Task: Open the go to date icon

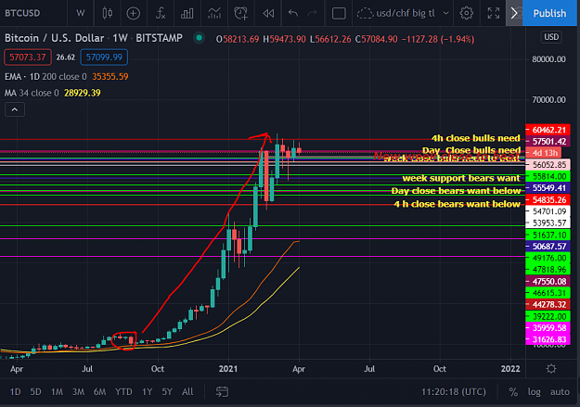Action: click(x=222, y=392)
